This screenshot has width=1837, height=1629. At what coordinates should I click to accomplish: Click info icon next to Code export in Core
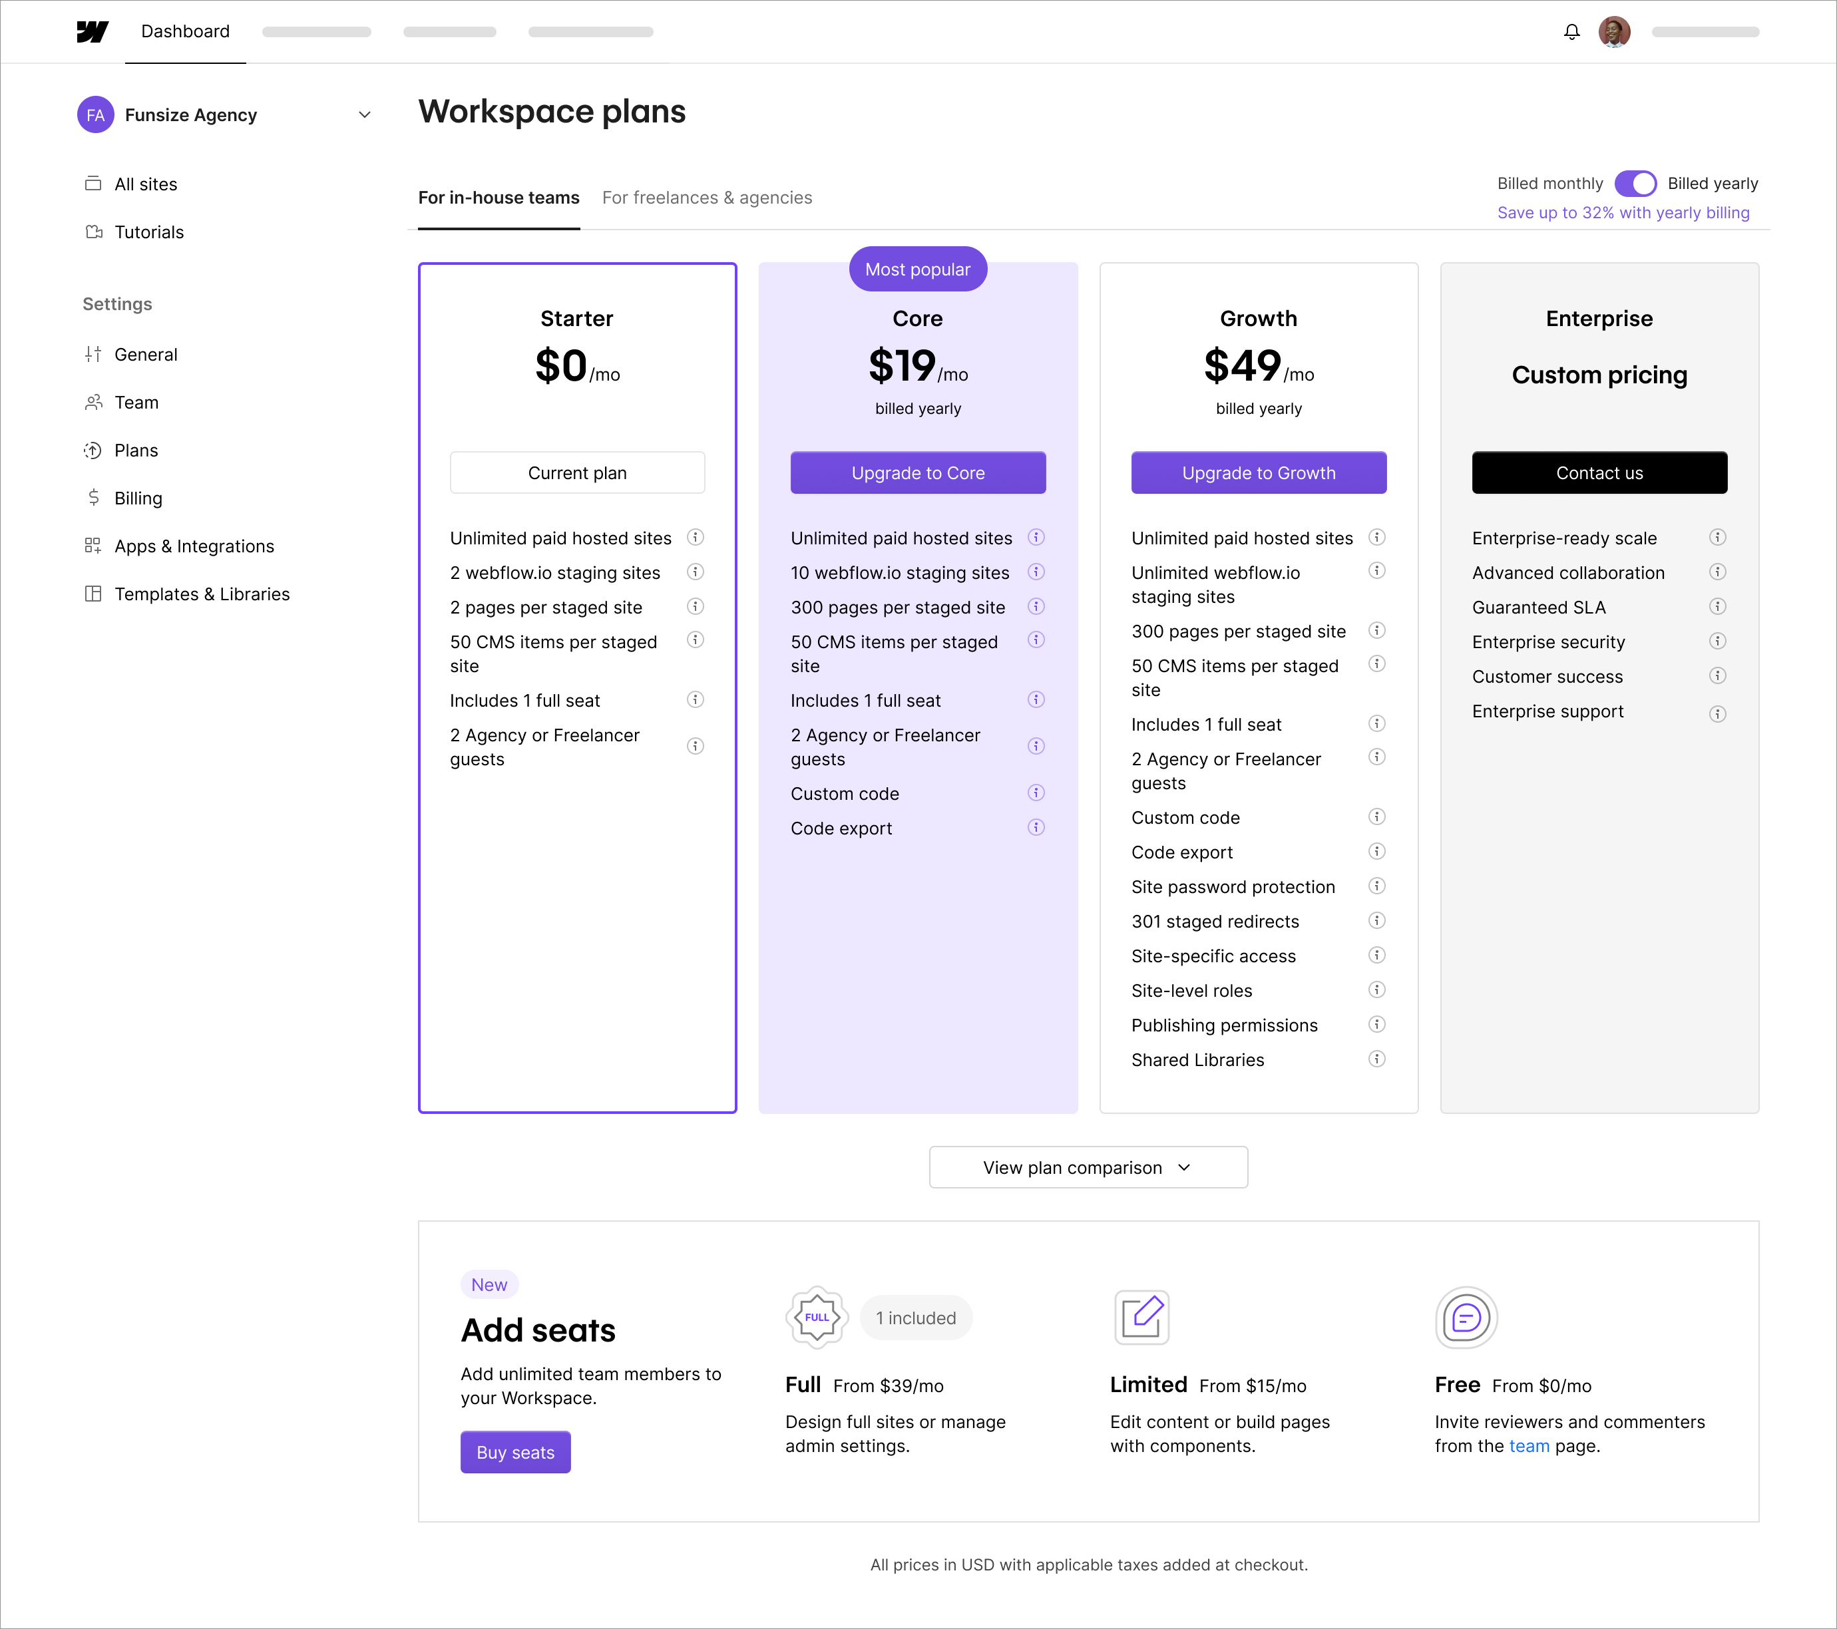tap(1036, 828)
